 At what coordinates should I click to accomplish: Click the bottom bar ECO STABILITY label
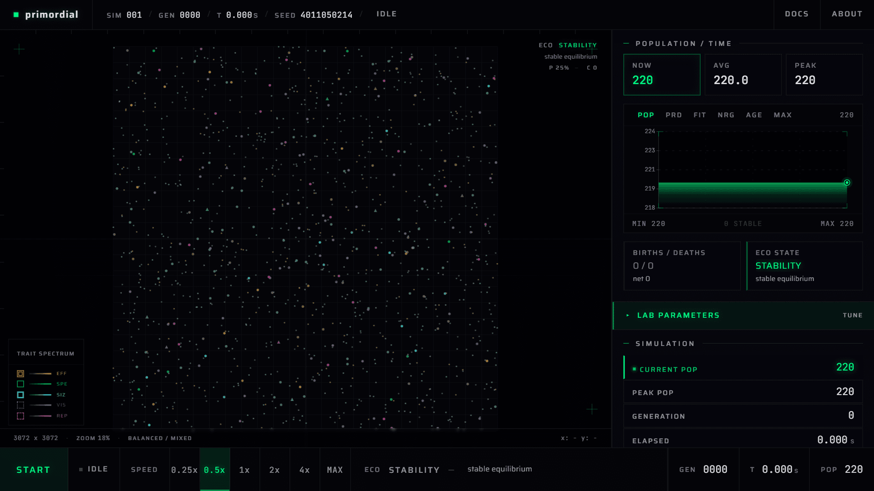402,470
